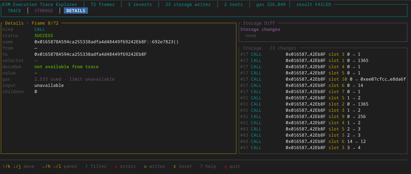
Task: Click the '23 storage writes' stat
Action: [x=188, y=4]
